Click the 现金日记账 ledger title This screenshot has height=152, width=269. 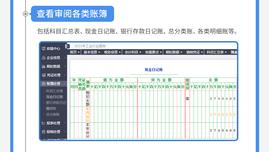pyautogui.click(x=154, y=70)
